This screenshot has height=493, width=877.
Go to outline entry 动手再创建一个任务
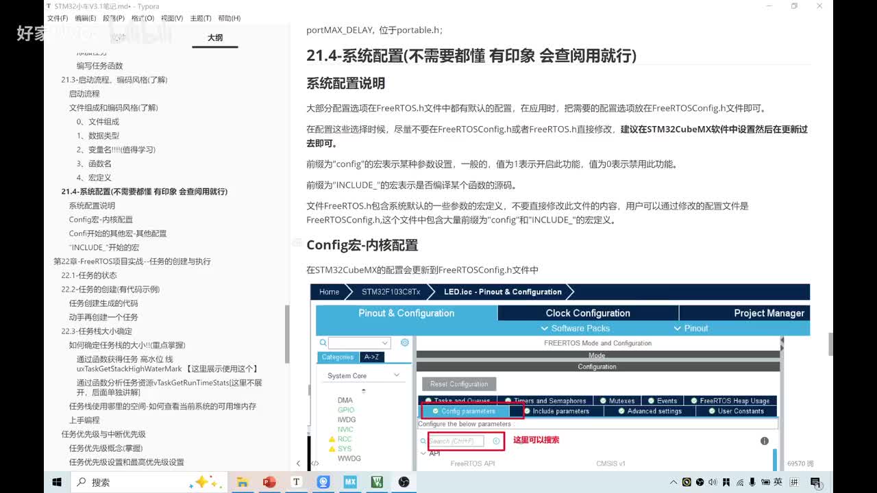click(x=103, y=317)
